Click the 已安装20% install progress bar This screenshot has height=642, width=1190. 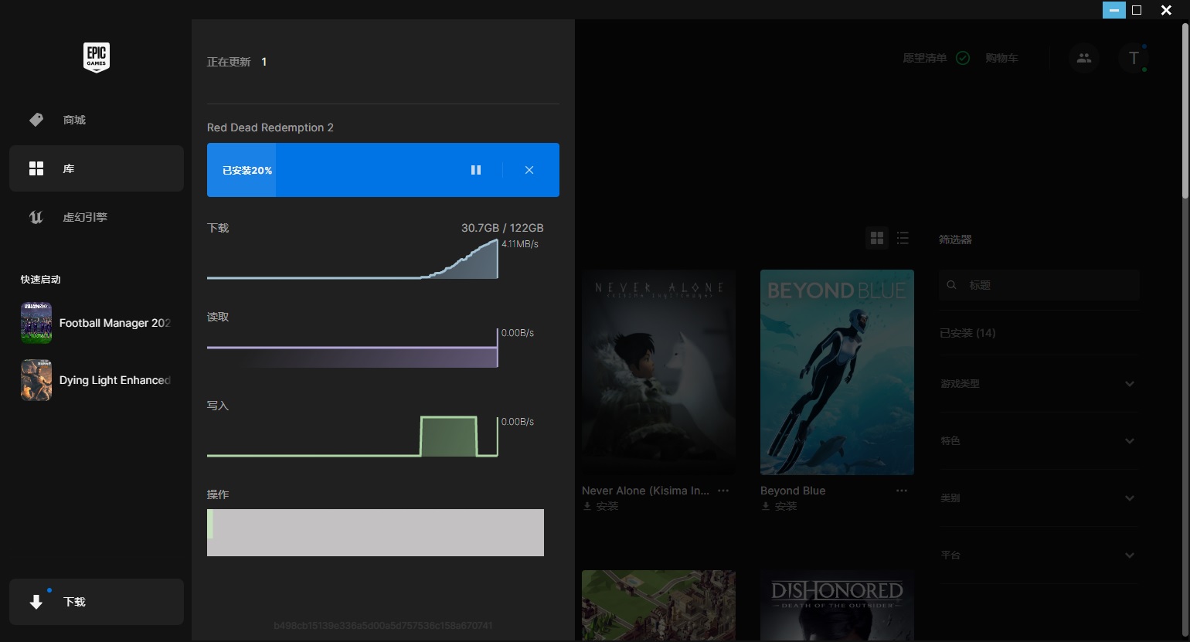(x=383, y=170)
